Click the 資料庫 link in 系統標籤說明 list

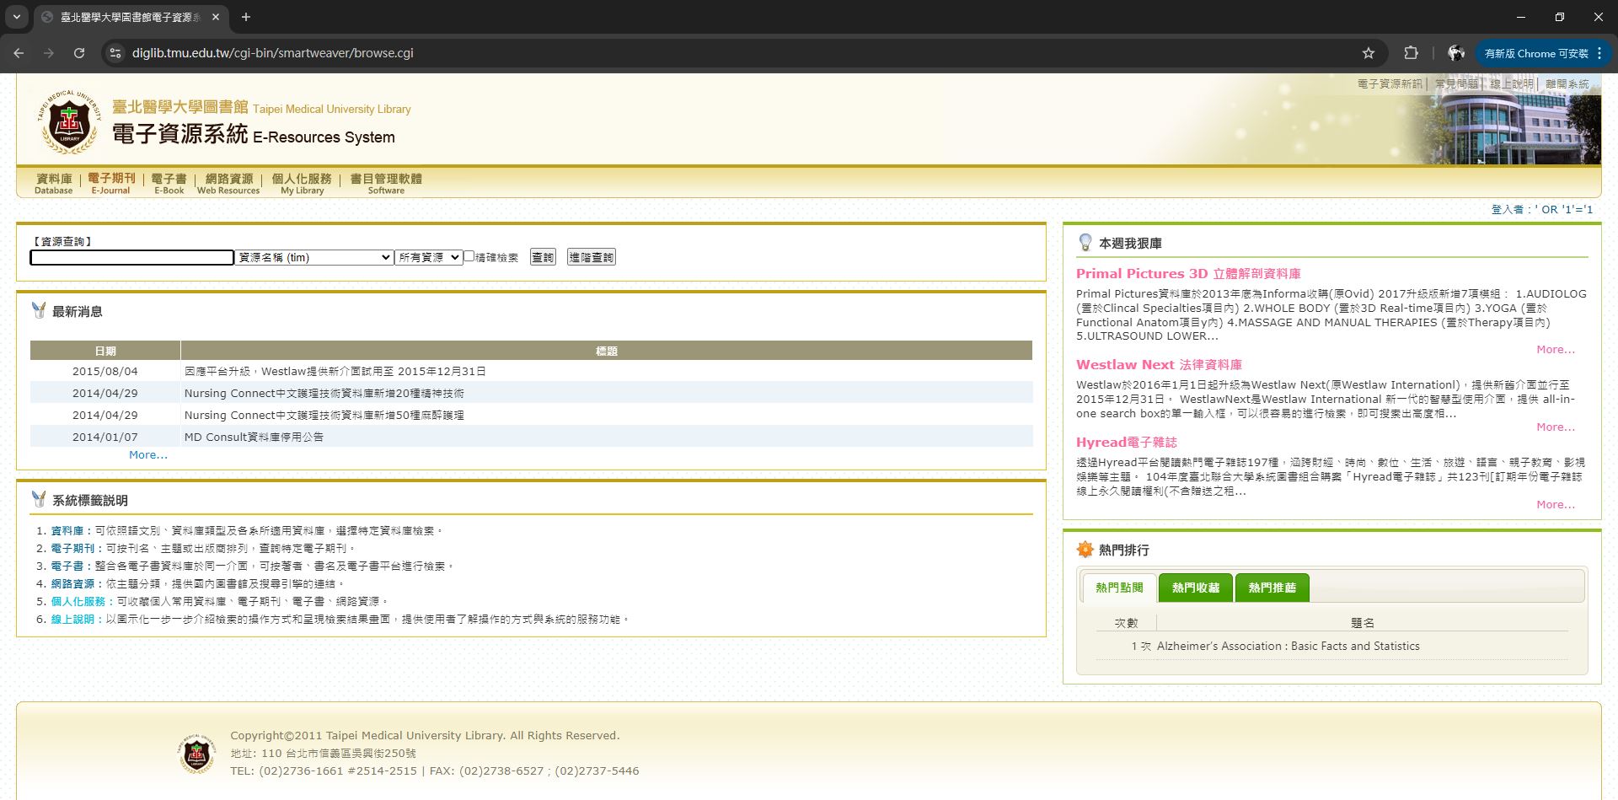67,531
